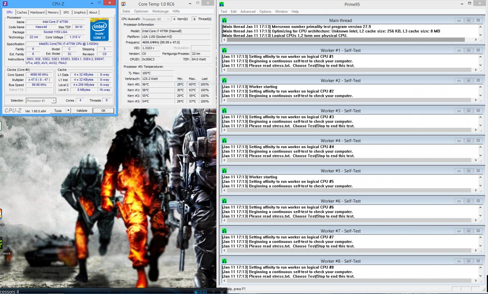This screenshot has width=488, height=294.
Task: Open the Hilfe menu in Core Temp
Action: 176,11
